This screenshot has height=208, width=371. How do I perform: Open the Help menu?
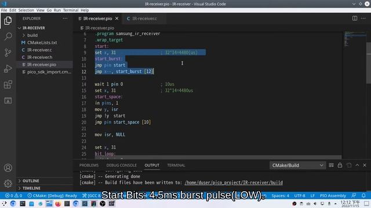85,10
